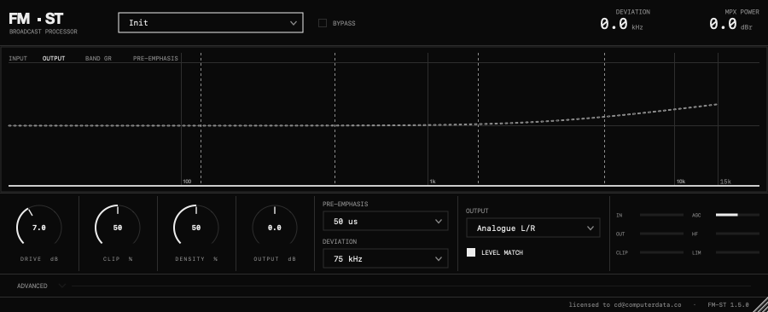Open the Deviation 75 kHz dropdown
Screen dimensions: 768x312
[x=386, y=258]
